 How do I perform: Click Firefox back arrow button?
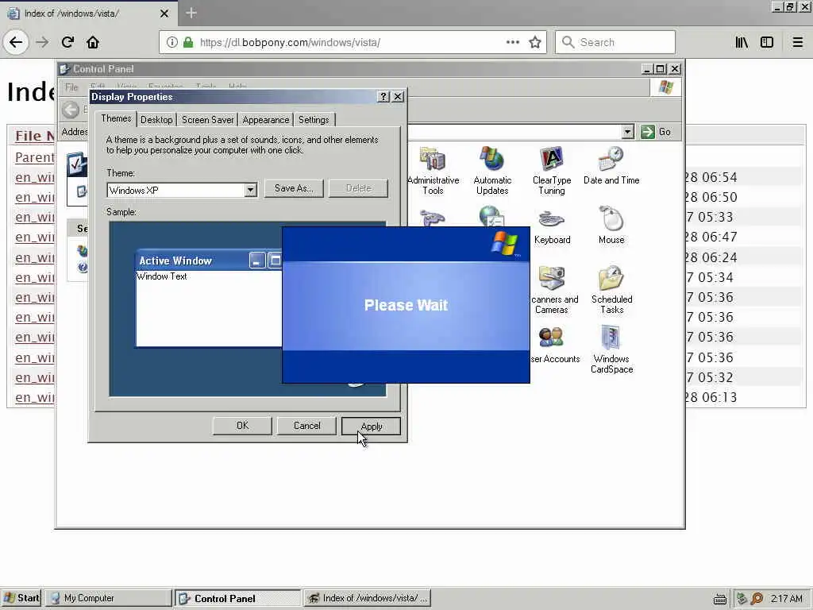(16, 42)
